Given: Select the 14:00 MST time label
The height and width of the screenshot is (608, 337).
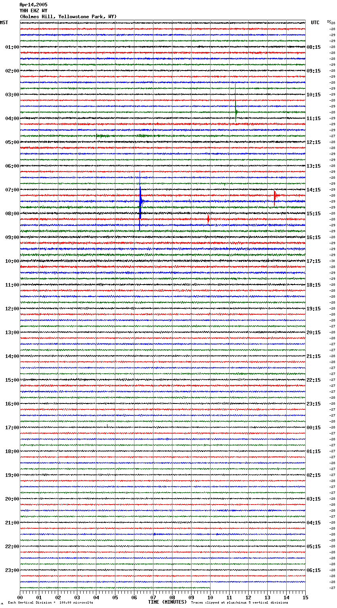Looking at the screenshot, I should [12, 356].
